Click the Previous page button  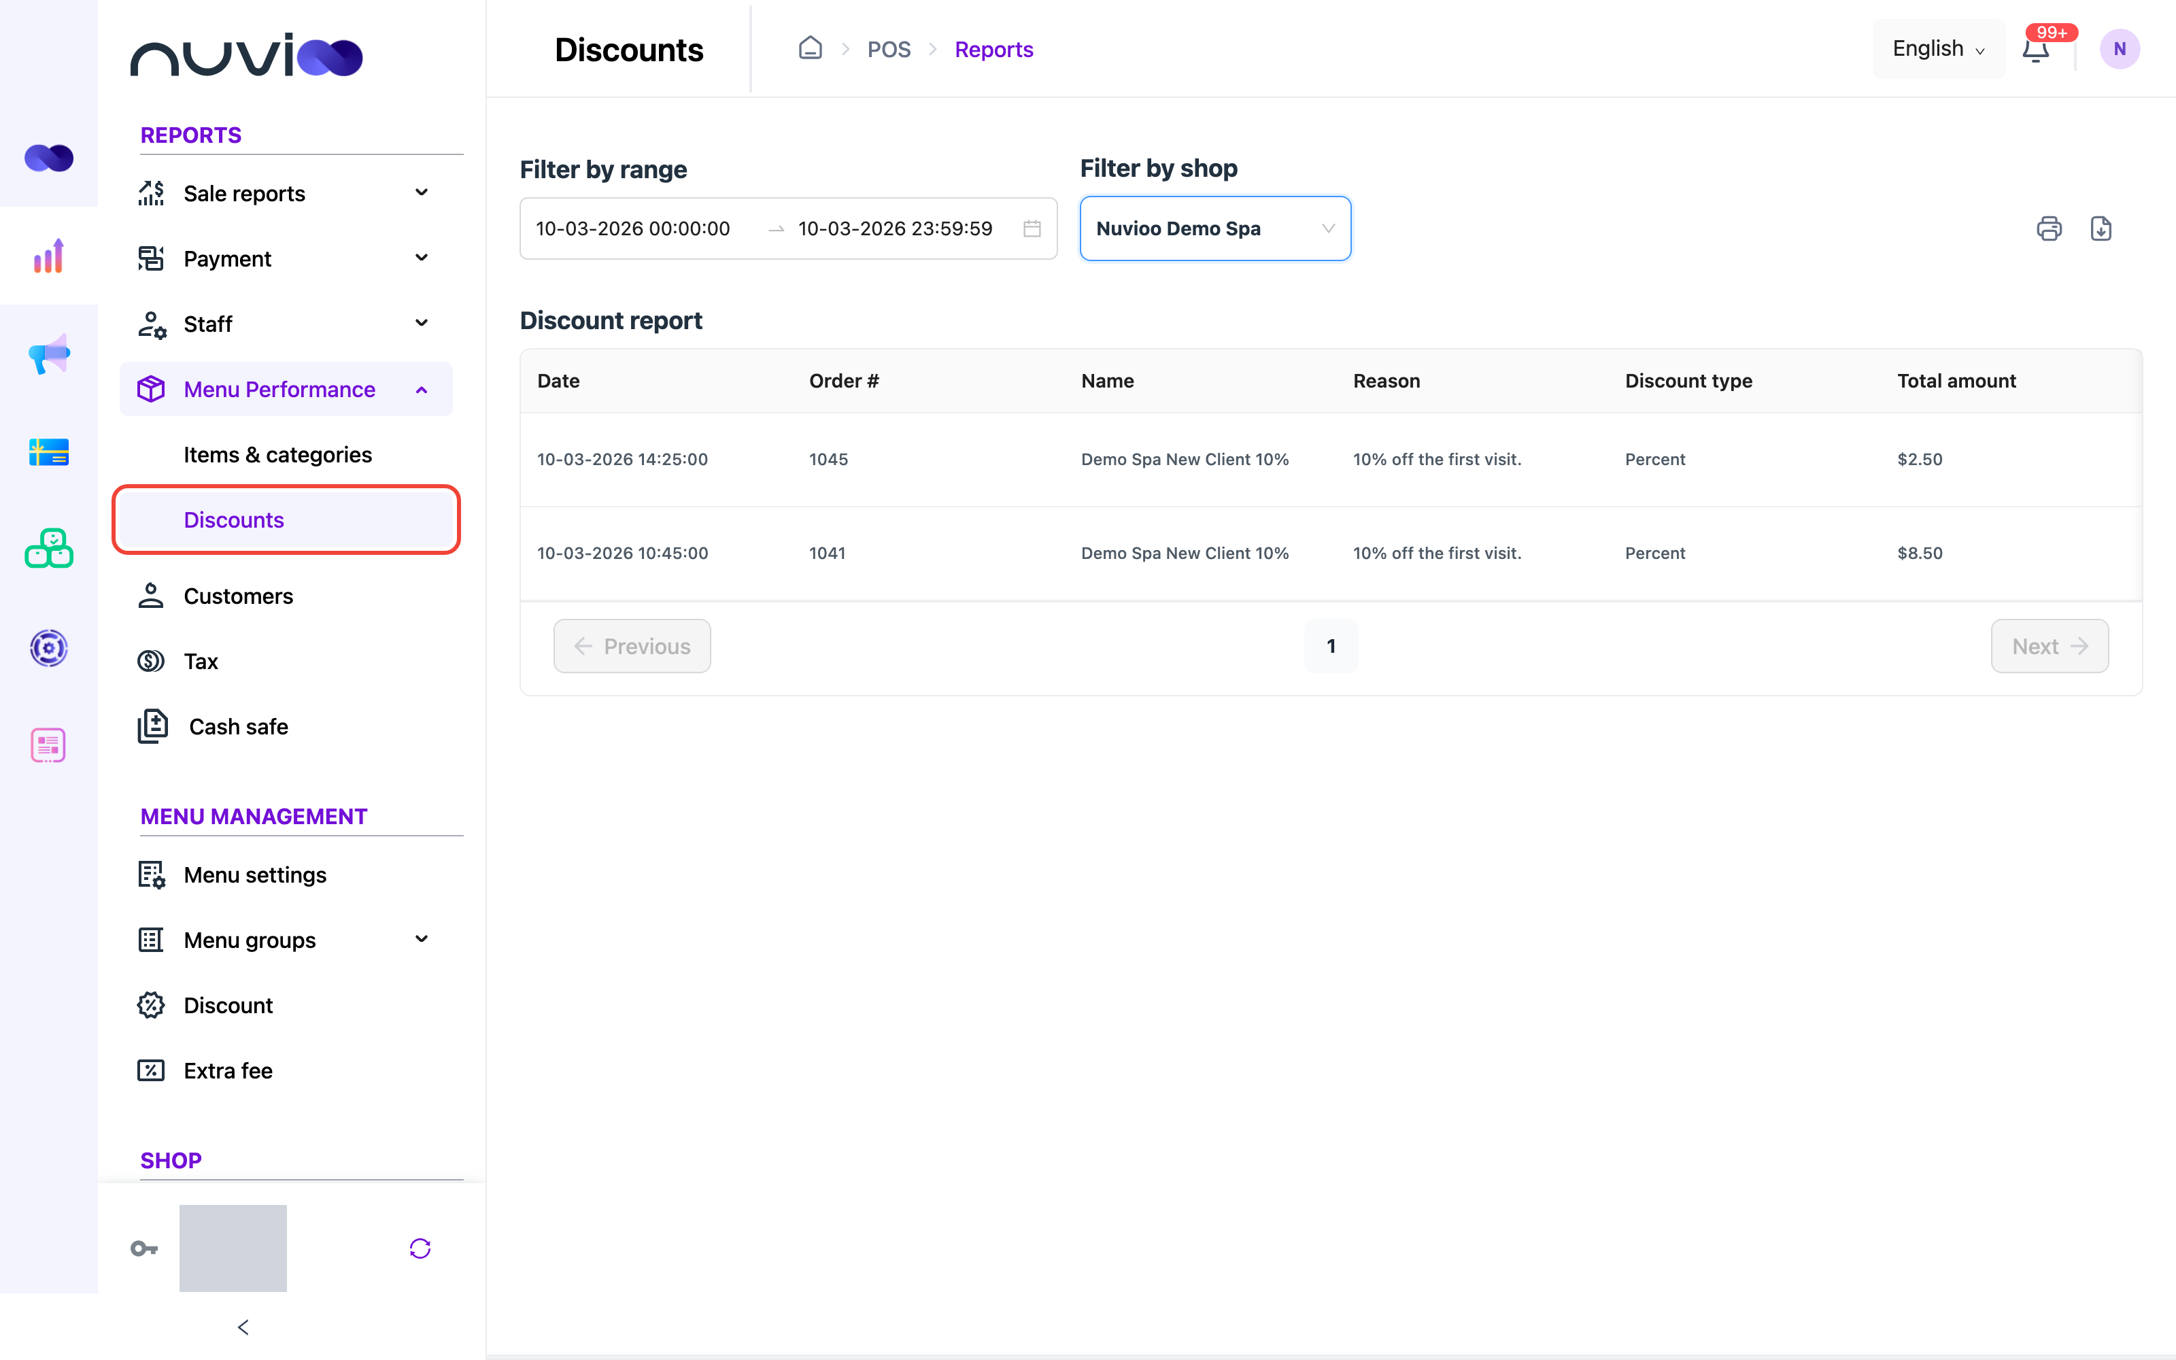coord(632,646)
